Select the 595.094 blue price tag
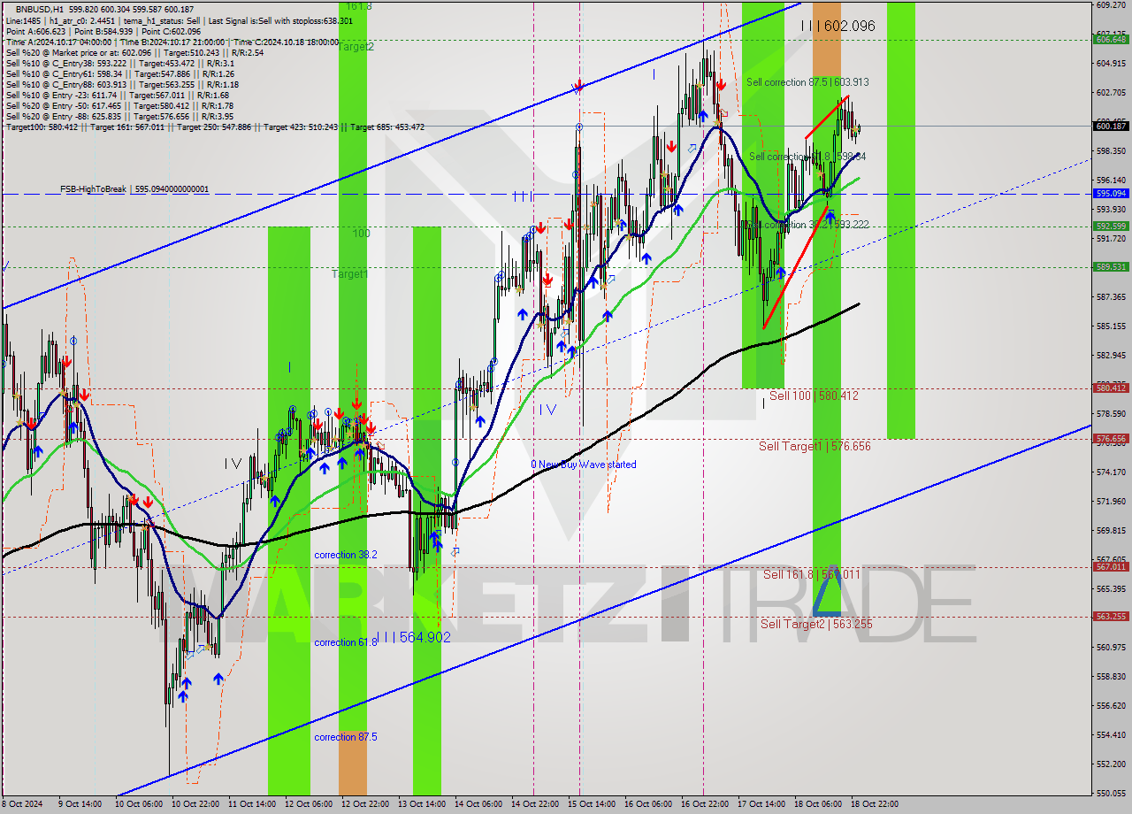Screen dimensions: 1132x814 1111,193
